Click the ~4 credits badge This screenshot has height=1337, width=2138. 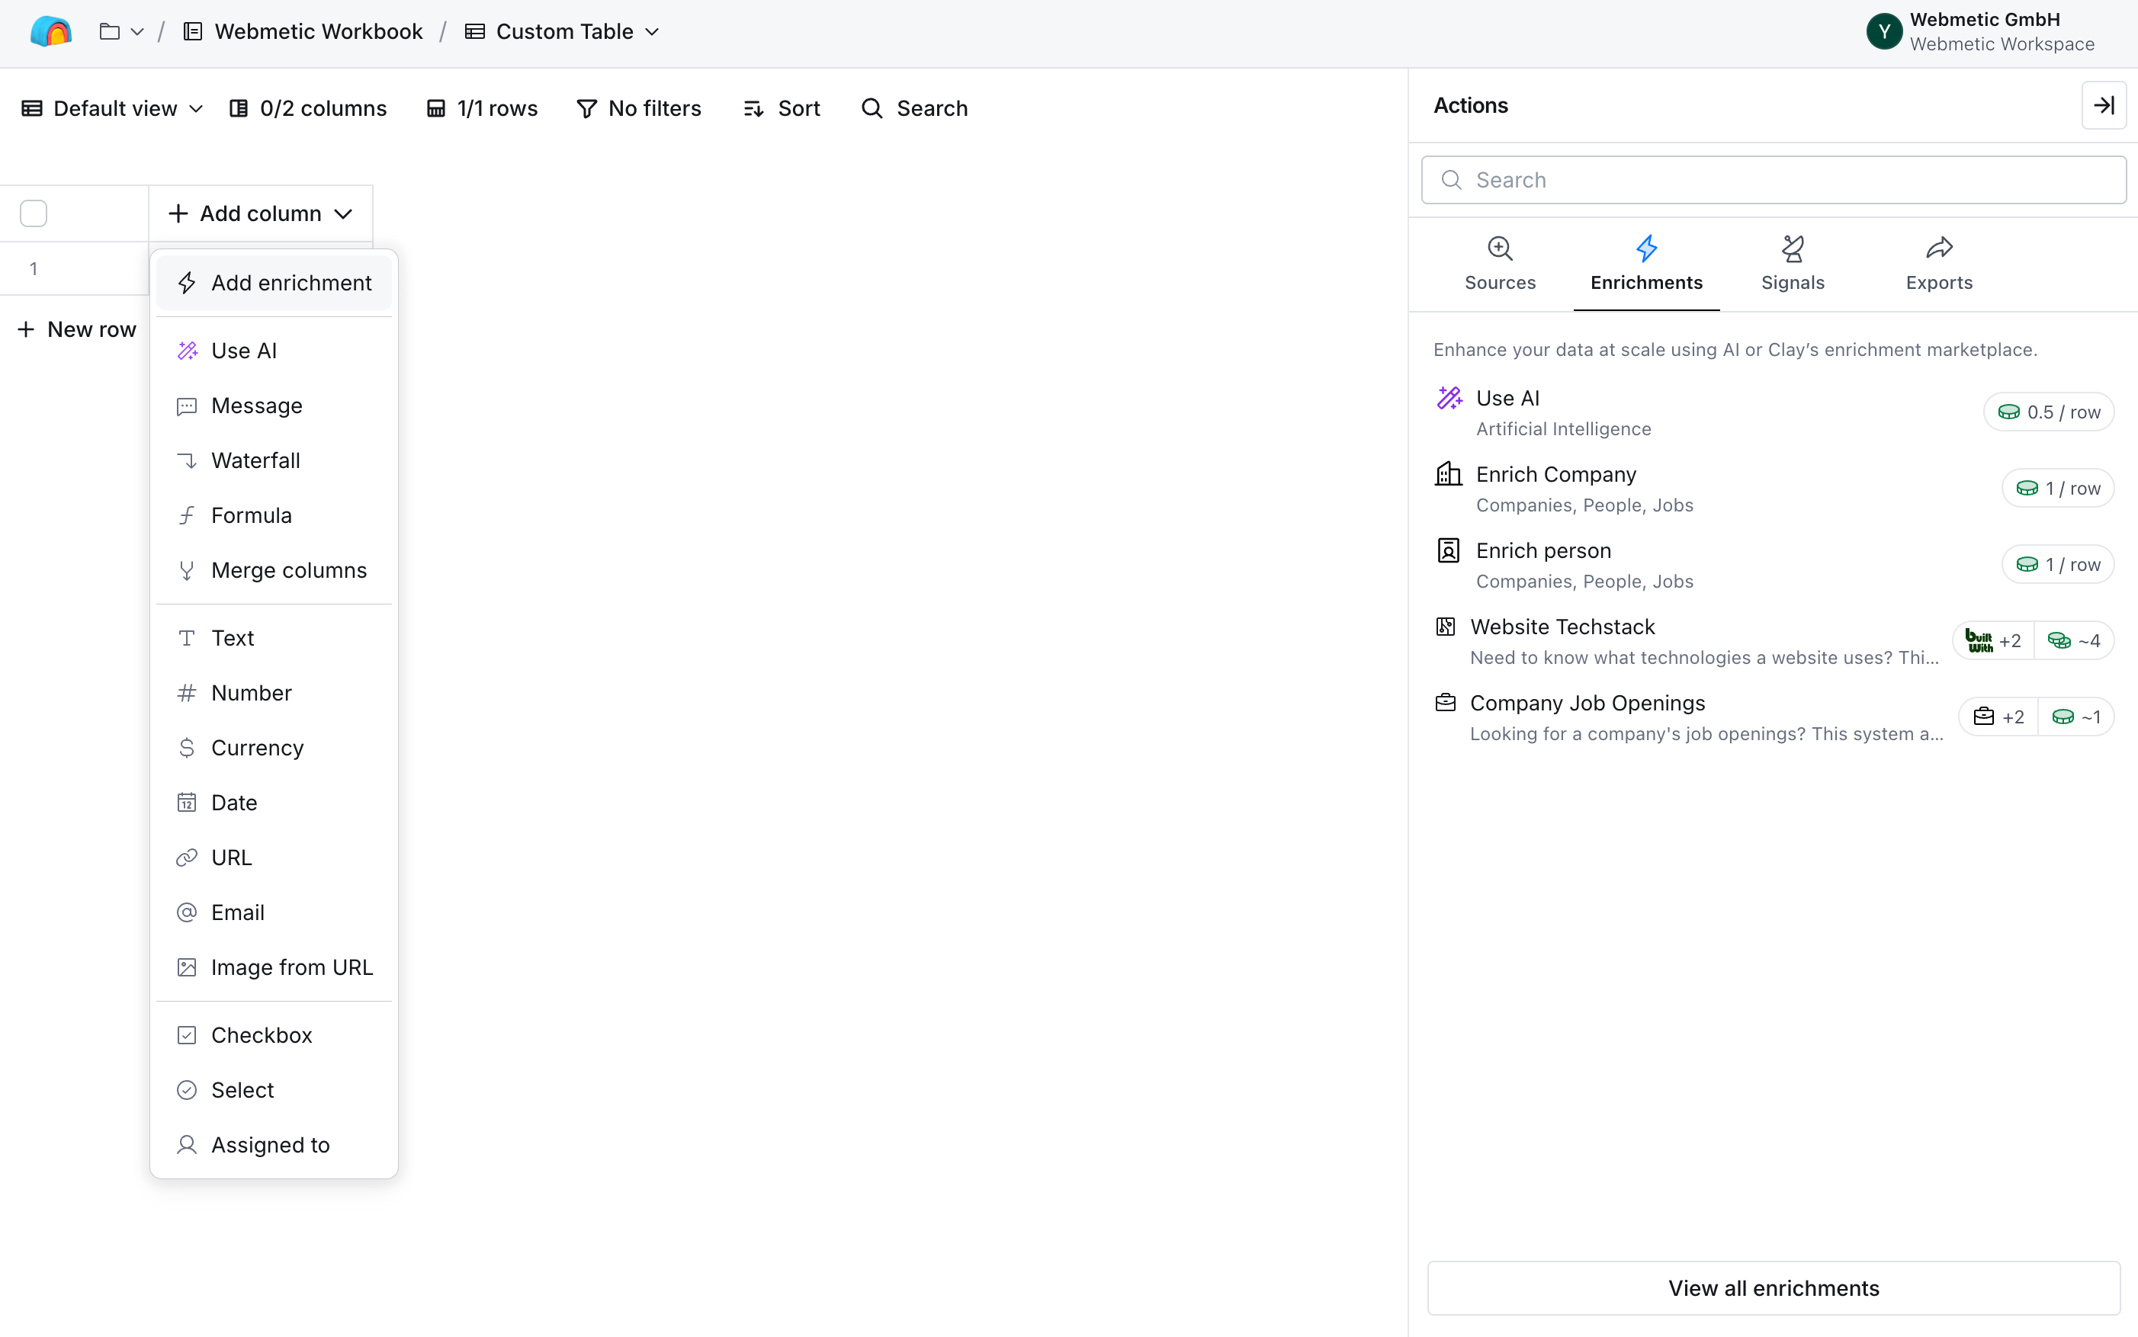click(x=2074, y=641)
